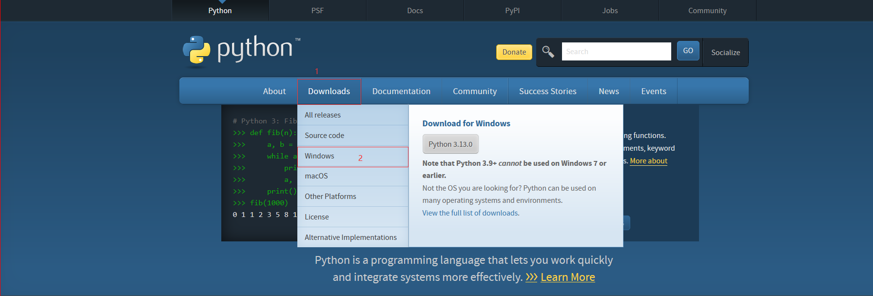Select All releases from Downloads menu
Screen dimensions: 873x296
point(353,115)
